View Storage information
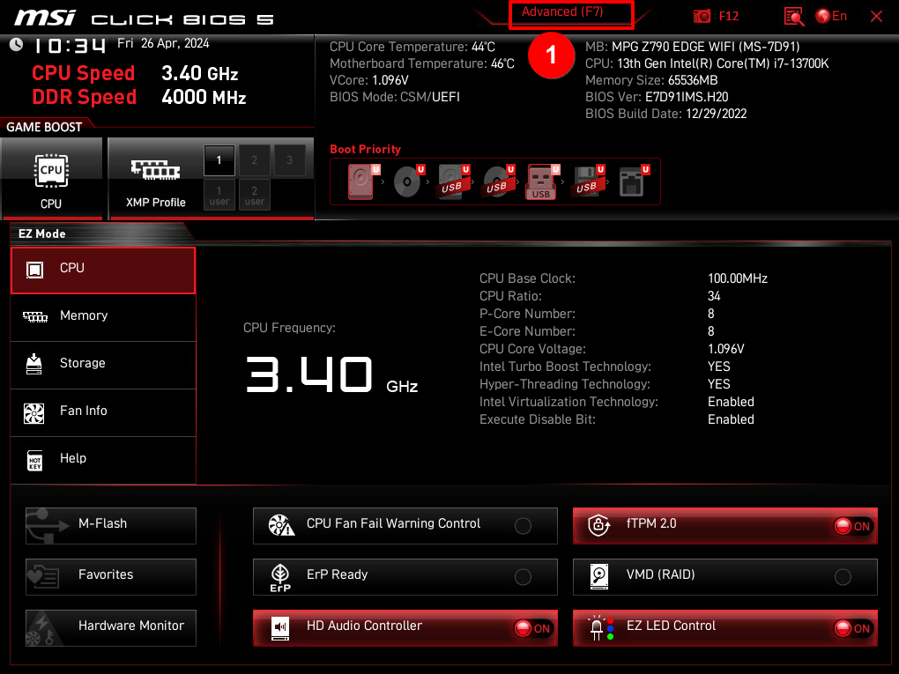This screenshot has height=674, width=899. pos(102,365)
